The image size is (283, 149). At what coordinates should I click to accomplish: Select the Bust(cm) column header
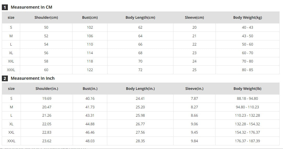(x=90, y=18)
